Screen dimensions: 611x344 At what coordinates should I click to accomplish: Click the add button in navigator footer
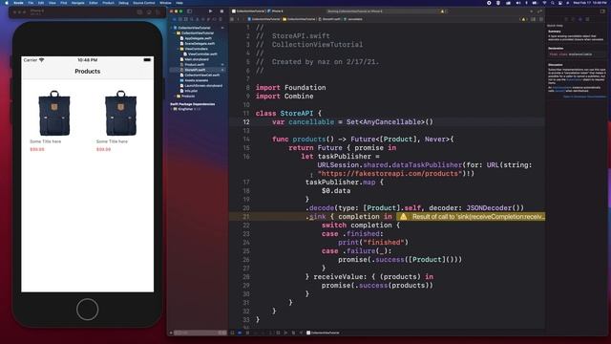tap(171, 333)
